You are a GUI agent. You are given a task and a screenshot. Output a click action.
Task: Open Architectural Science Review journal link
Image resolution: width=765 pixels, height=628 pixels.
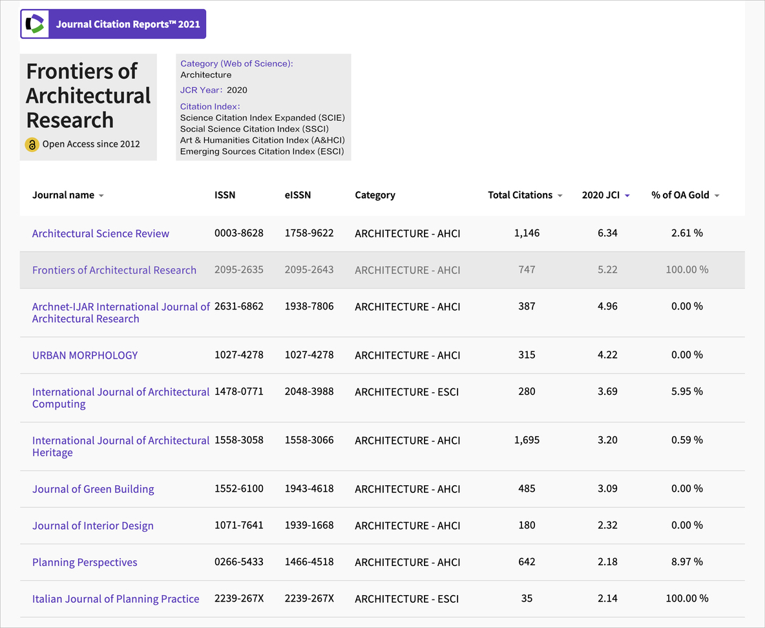click(x=101, y=234)
